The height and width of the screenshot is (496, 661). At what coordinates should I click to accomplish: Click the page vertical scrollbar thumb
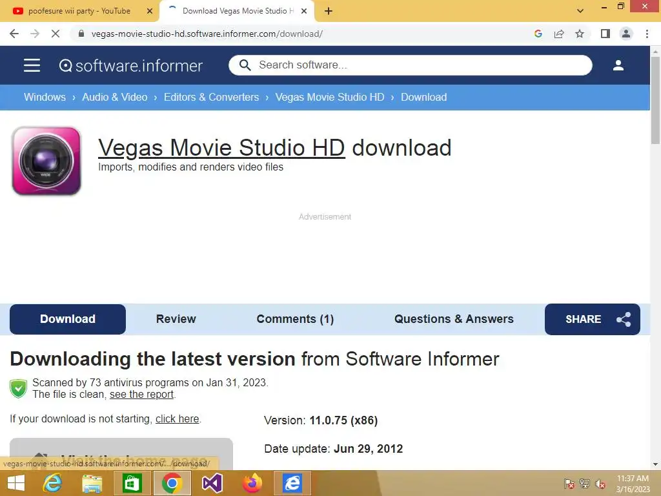click(655, 101)
